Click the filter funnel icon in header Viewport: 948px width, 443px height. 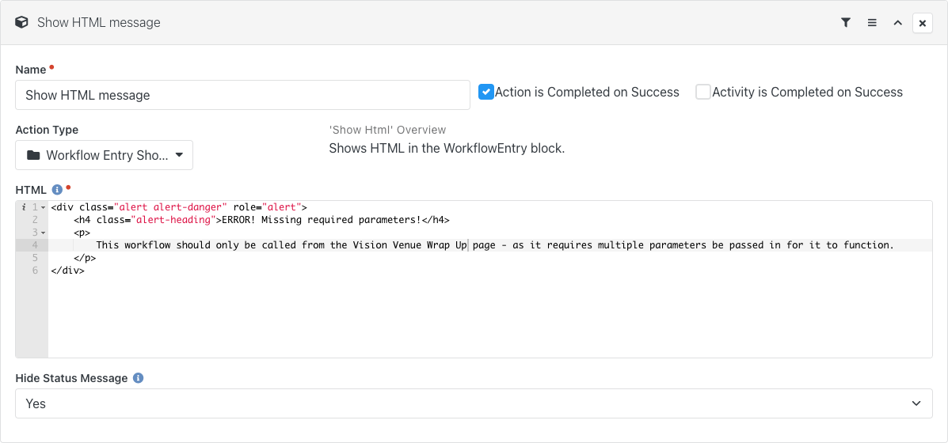tap(846, 23)
